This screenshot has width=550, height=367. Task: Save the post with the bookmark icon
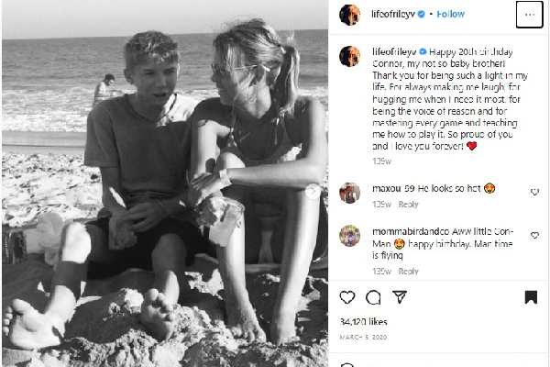[x=531, y=297]
